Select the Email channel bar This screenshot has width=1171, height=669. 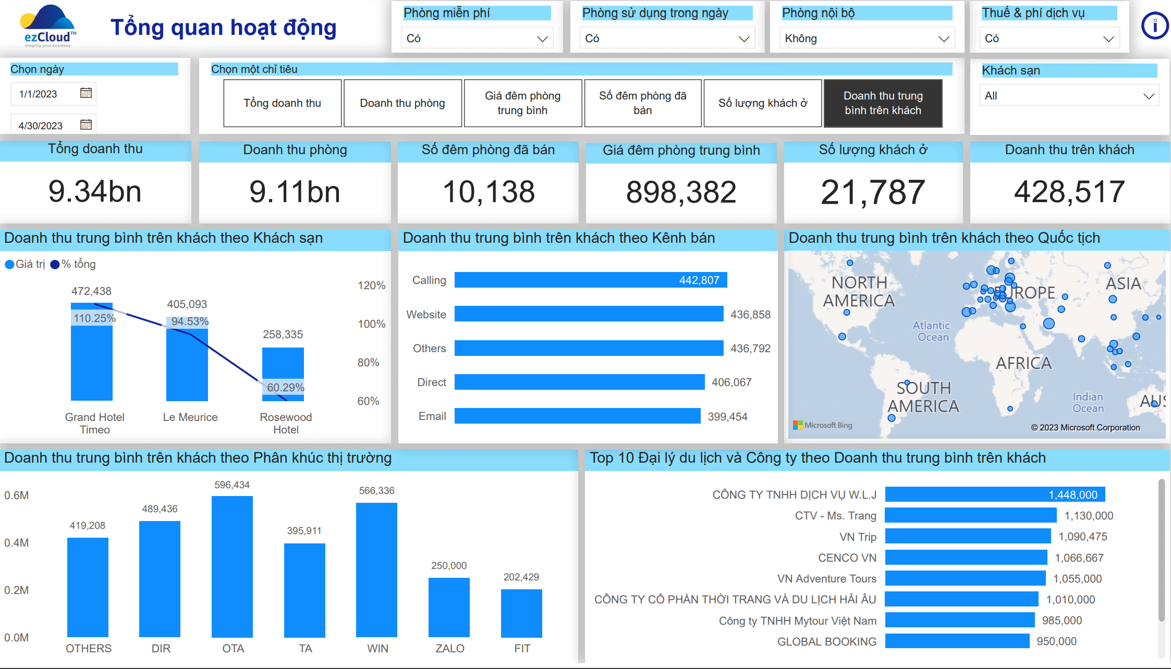click(x=578, y=416)
